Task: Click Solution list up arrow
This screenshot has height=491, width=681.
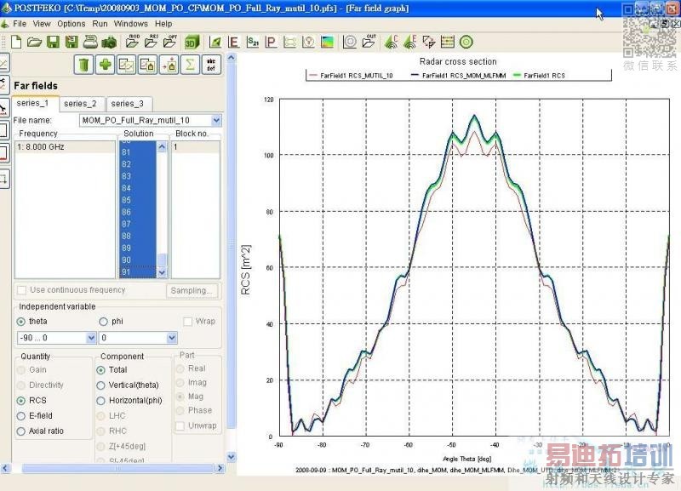Action: 162,146
